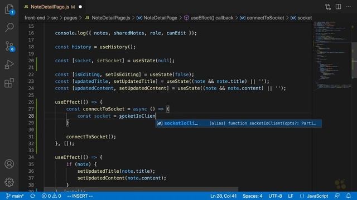Open the connectToSocket breadcrumb
This screenshot has width=357, height=200.
[x=262, y=18]
